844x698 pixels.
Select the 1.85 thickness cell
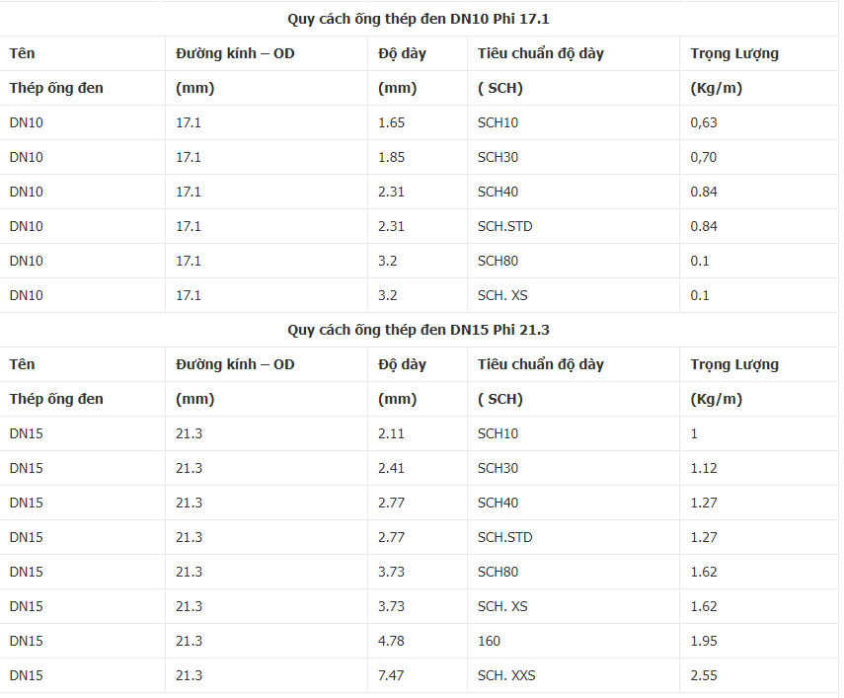pyautogui.click(x=392, y=157)
